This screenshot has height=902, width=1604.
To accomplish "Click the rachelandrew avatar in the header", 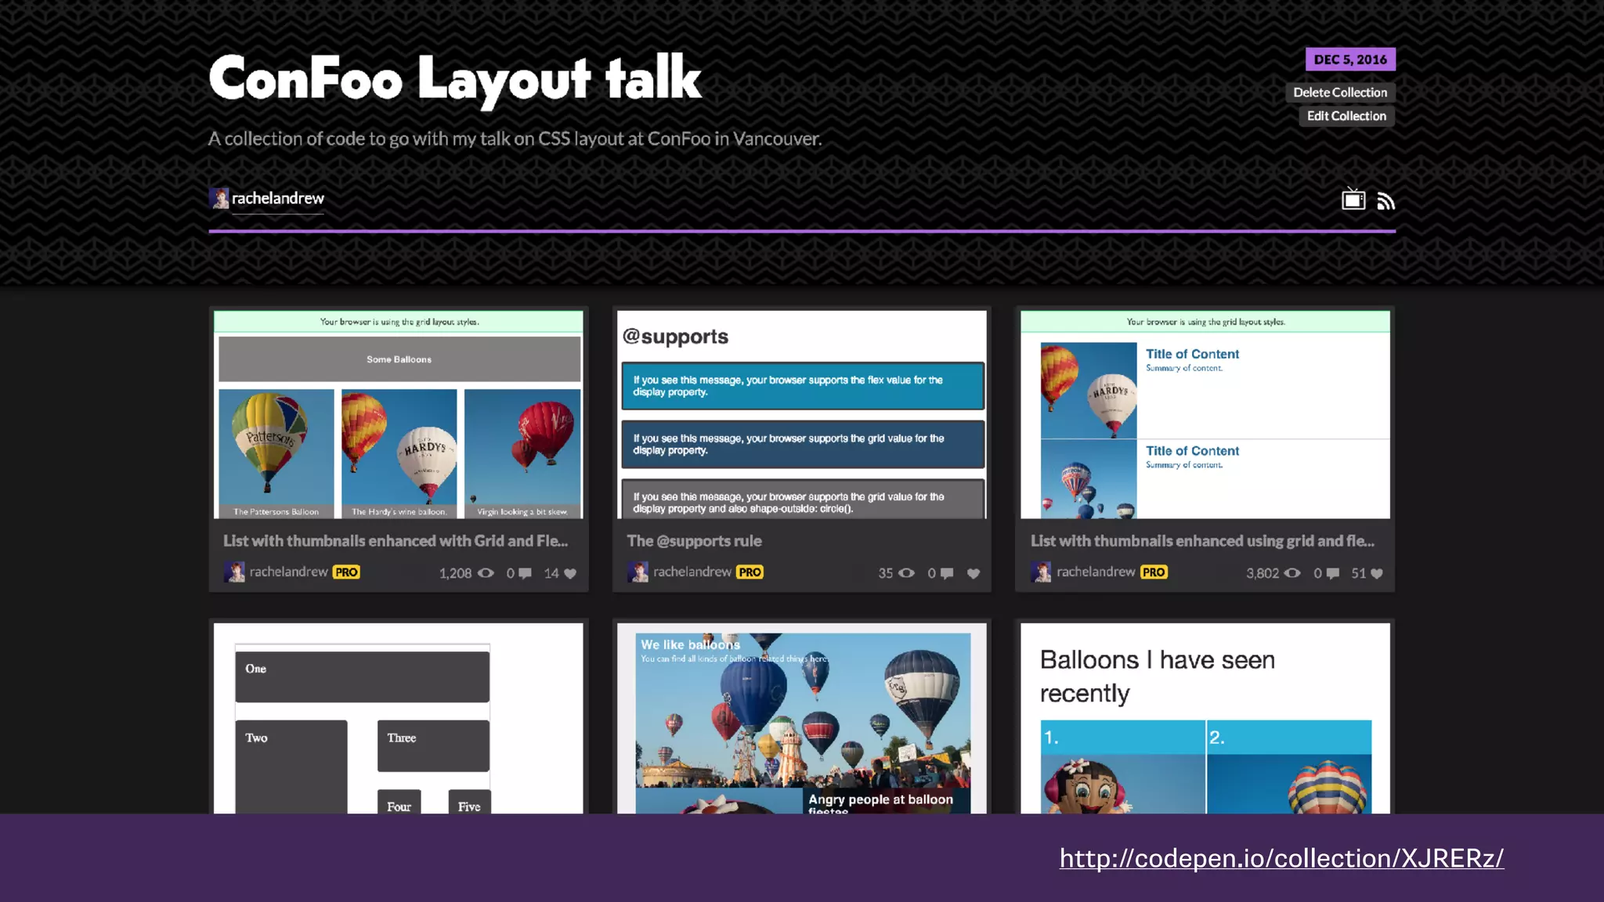I will (x=219, y=198).
